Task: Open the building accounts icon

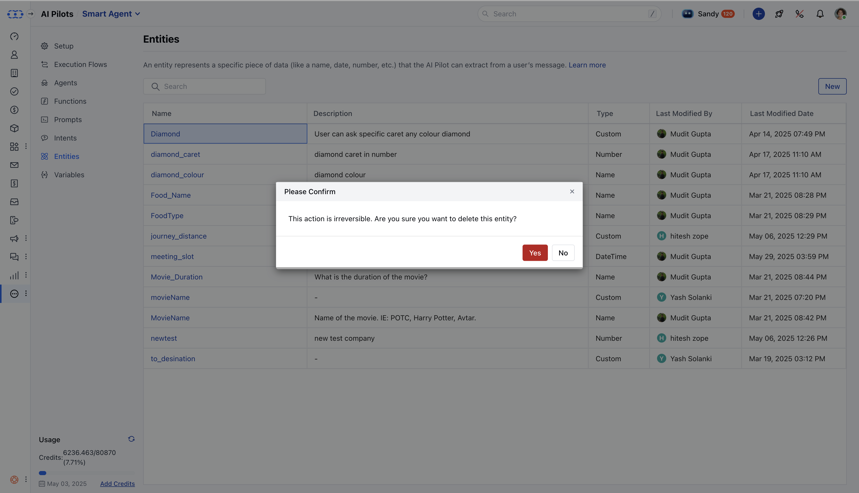Action: click(14, 73)
